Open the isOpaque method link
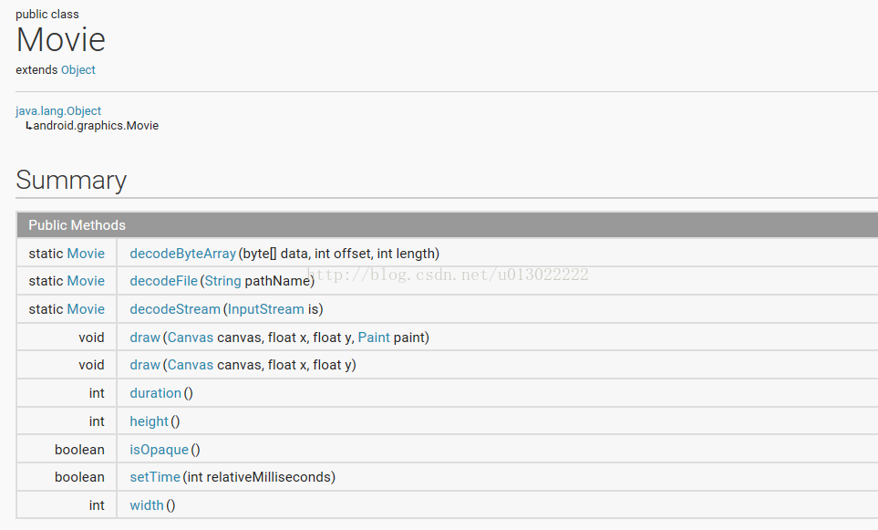Viewport: 878px width, 530px height. tap(159, 450)
